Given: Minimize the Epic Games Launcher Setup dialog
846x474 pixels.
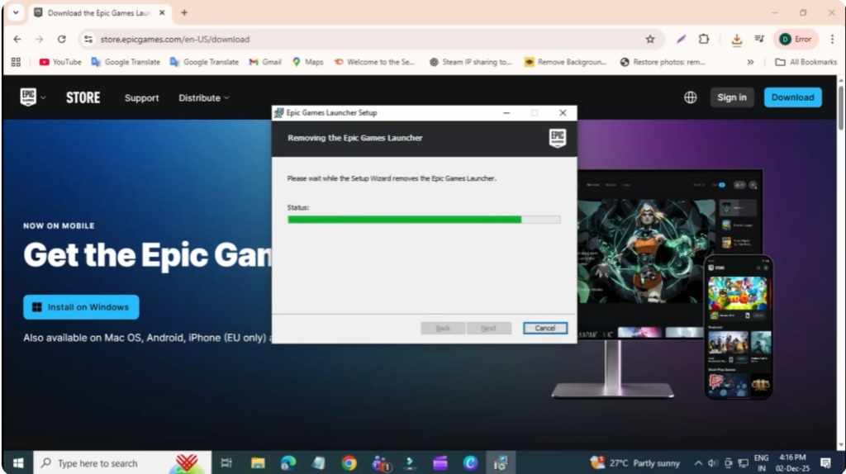Looking at the screenshot, I should tap(506, 112).
